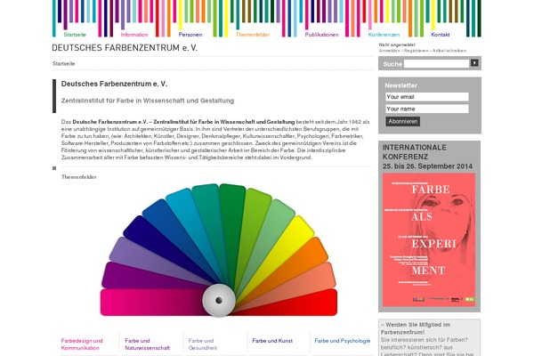Click the Anmelden link
534x356 pixels.
coord(390,51)
